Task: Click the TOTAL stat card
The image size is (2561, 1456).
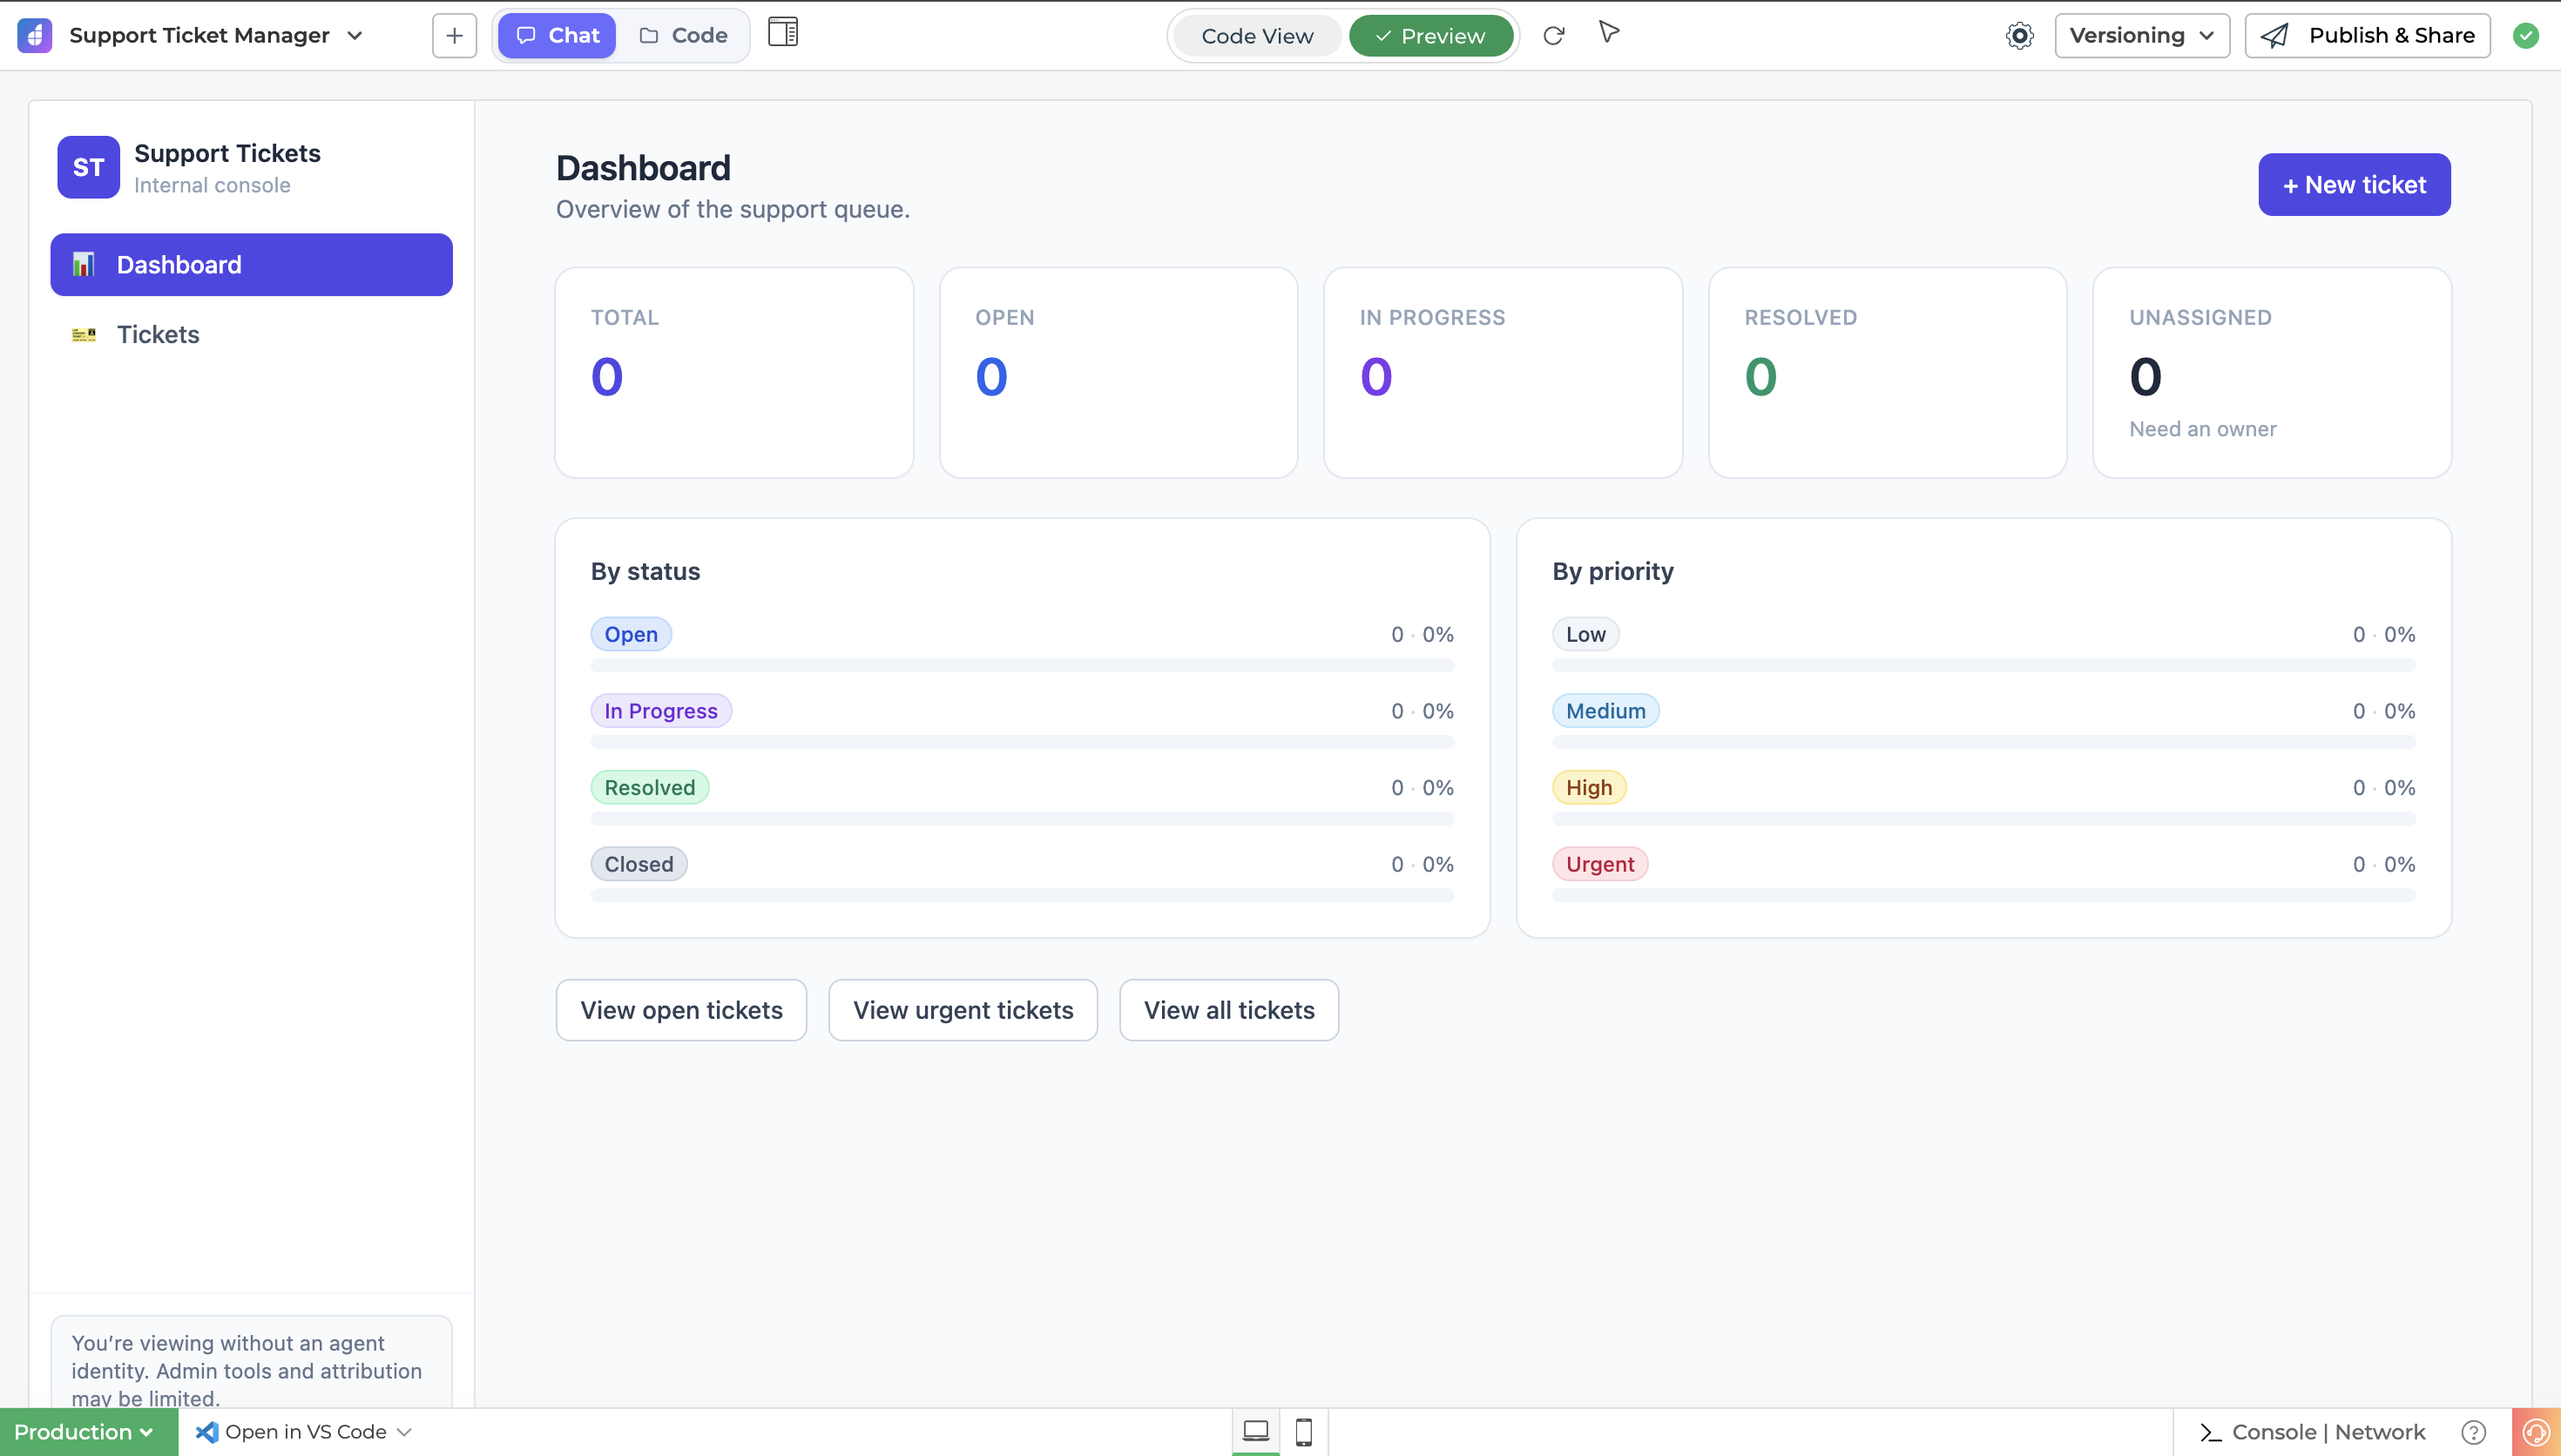Action: click(734, 373)
